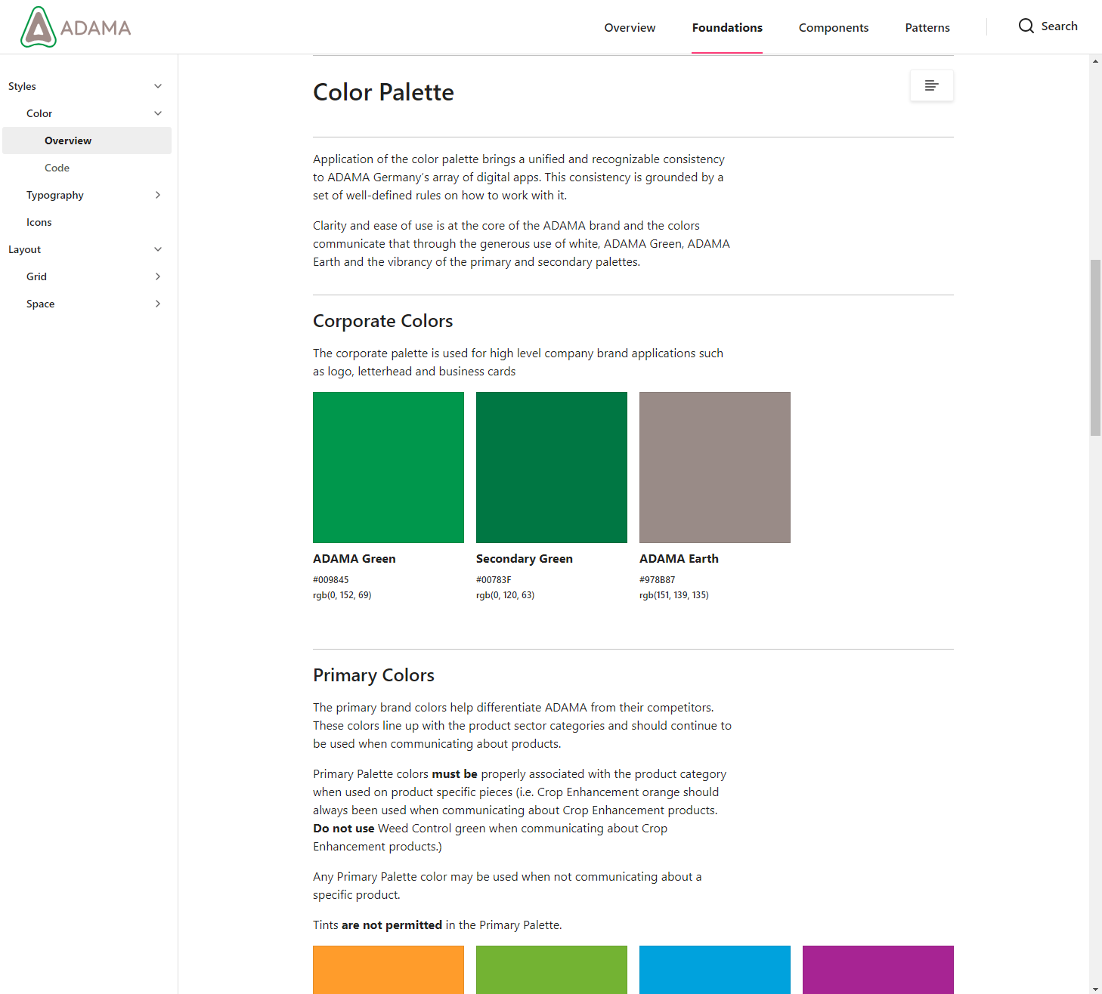Click the Color sidebar heading
Image resolution: width=1102 pixels, height=994 pixels.
click(x=39, y=113)
